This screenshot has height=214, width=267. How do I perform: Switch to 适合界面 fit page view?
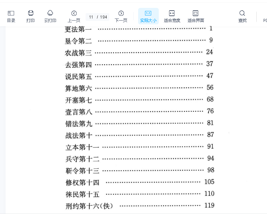pos(196,16)
